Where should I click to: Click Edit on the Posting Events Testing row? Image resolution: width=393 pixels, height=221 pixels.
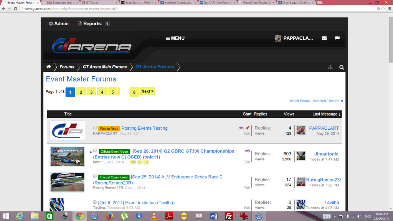(247, 134)
